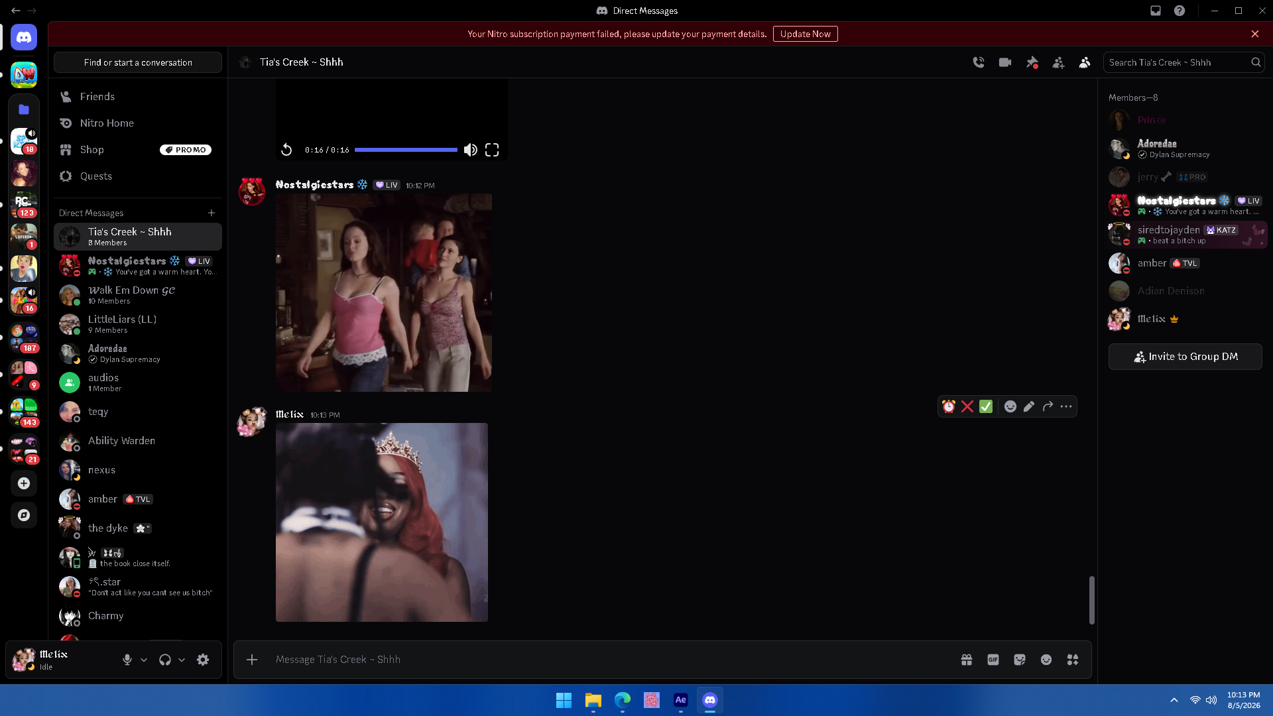
Task: Open the pink-top GIF from Nostalgicstars
Action: 384,292
